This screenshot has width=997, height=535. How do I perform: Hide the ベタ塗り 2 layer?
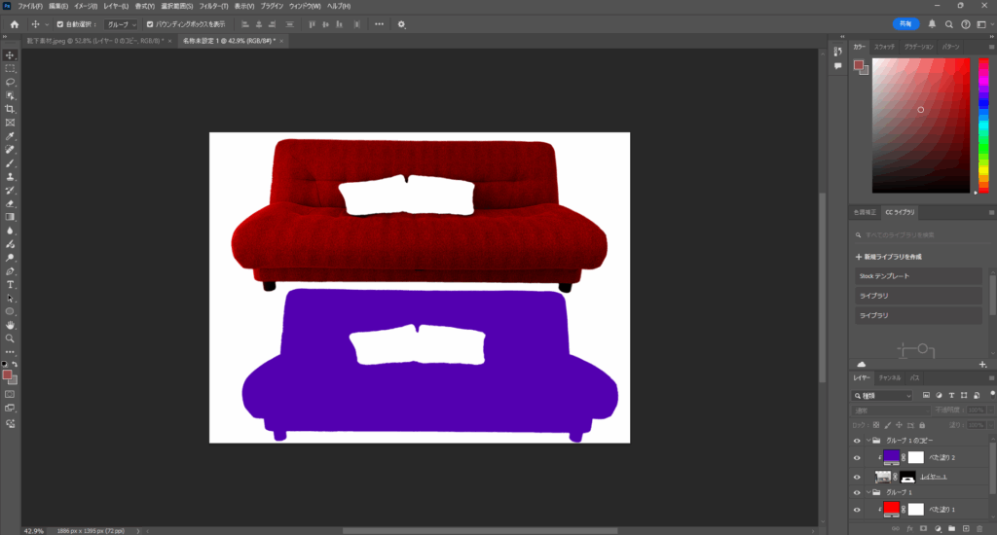[858, 457]
